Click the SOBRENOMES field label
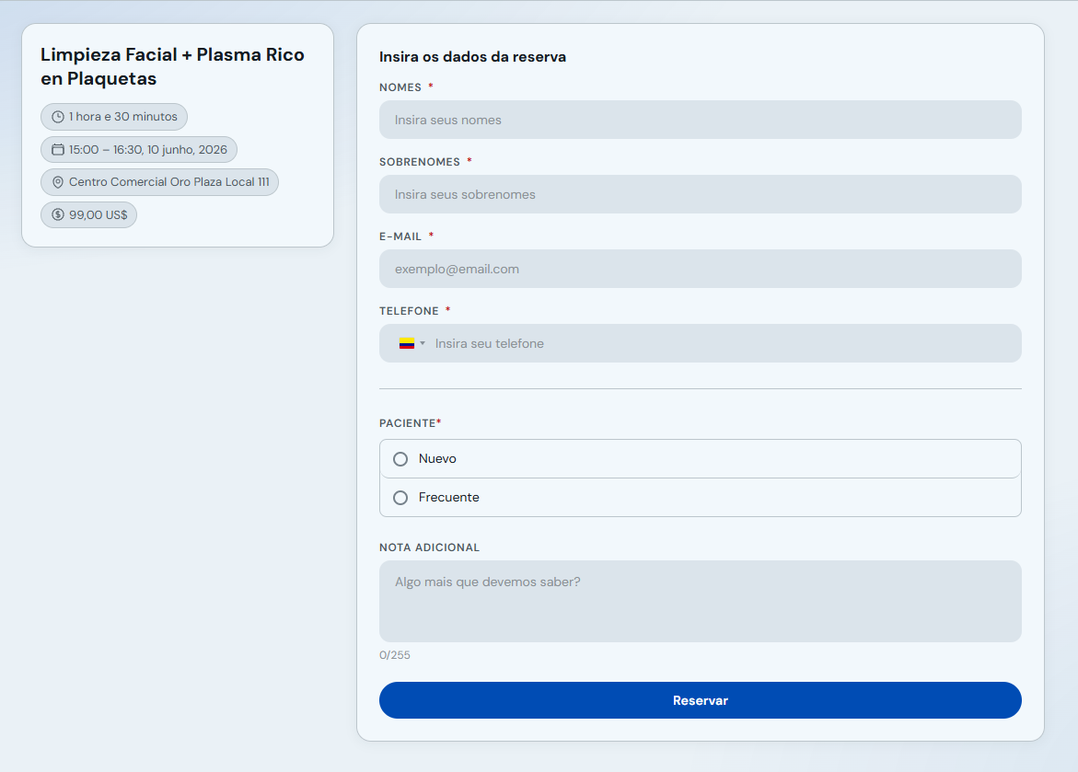Viewport: 1078px width, 772px height. (420, 162)
